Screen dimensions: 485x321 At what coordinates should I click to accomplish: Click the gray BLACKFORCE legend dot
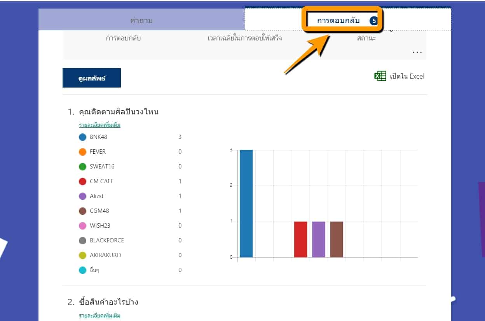click(x=82, y=240)
